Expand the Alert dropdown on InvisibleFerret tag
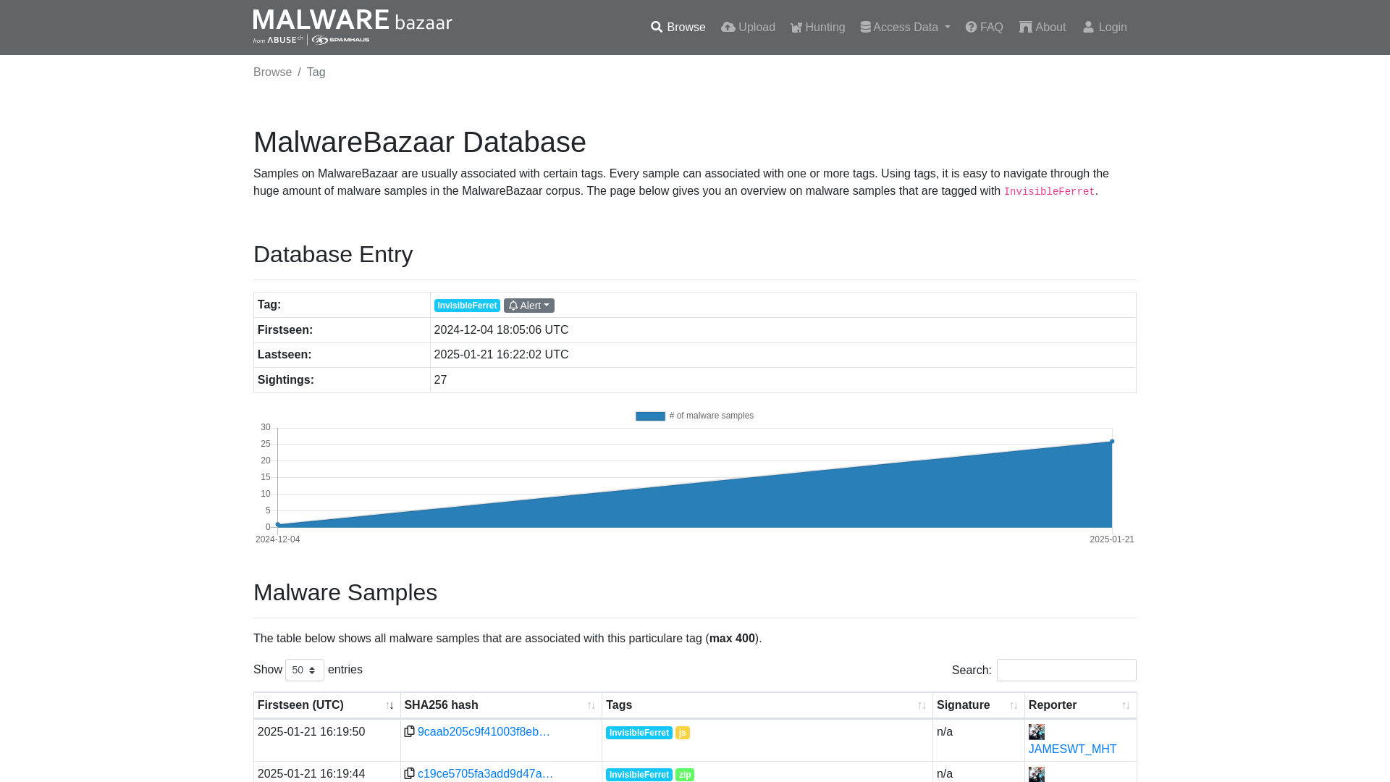The image size is (1390, 782). 529,305
